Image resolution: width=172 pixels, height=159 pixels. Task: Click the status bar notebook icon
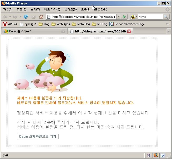point(148,155)
